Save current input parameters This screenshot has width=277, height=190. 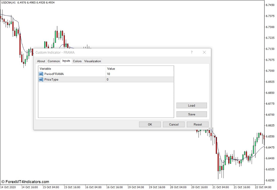[x=191, y=114]
